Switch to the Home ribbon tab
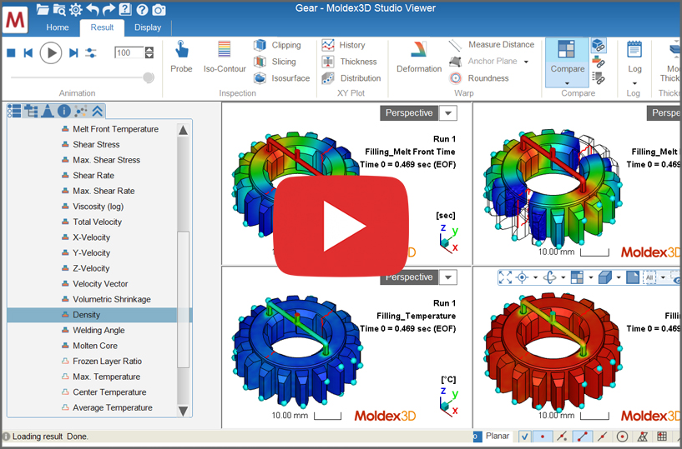This screenshot has width=682, height=449. [58, 27]
